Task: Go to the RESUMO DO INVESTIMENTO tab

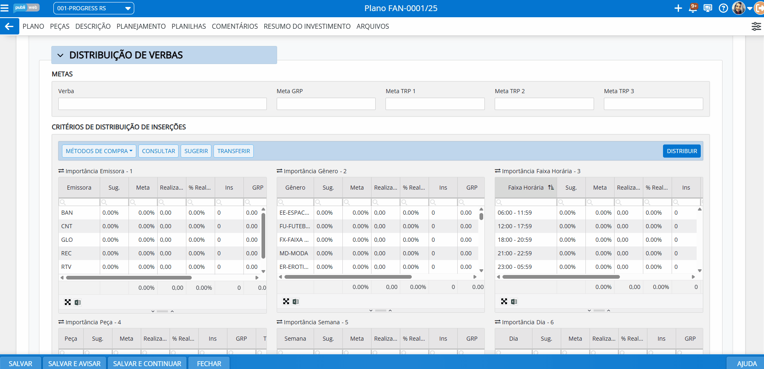Action: 307,26
